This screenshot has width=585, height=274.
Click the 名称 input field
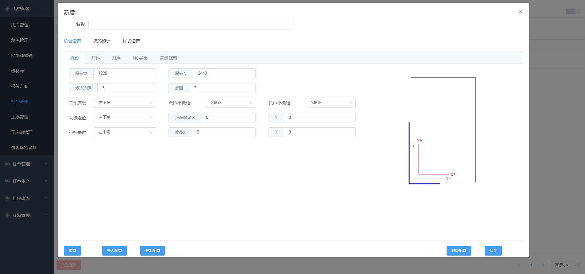191,25
